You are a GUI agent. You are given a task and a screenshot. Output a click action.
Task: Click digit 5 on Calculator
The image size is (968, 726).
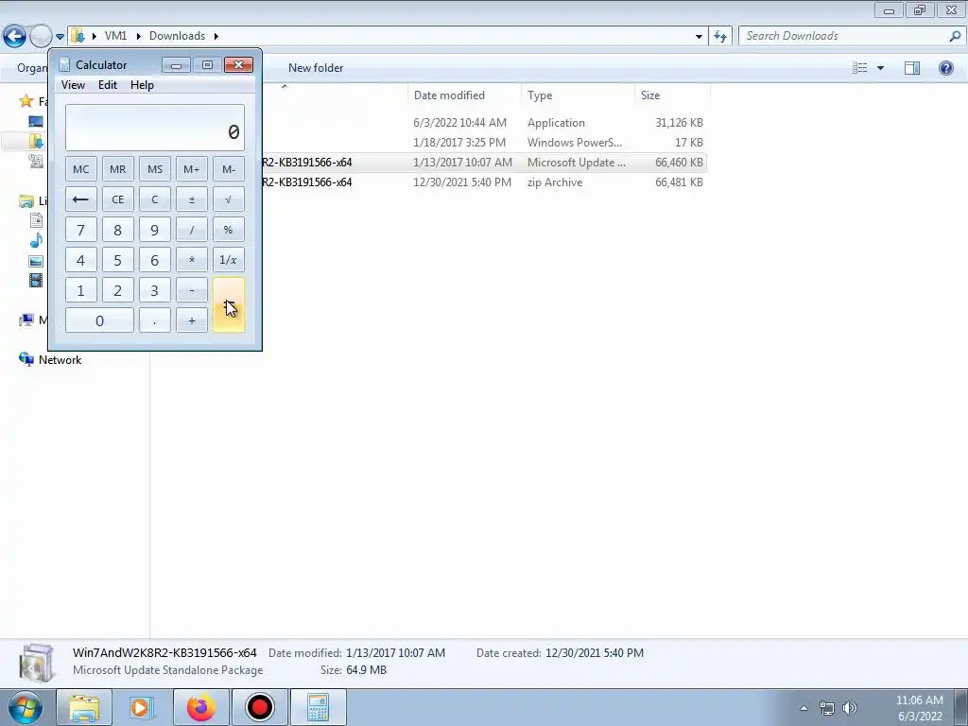(x=118, y=260)
